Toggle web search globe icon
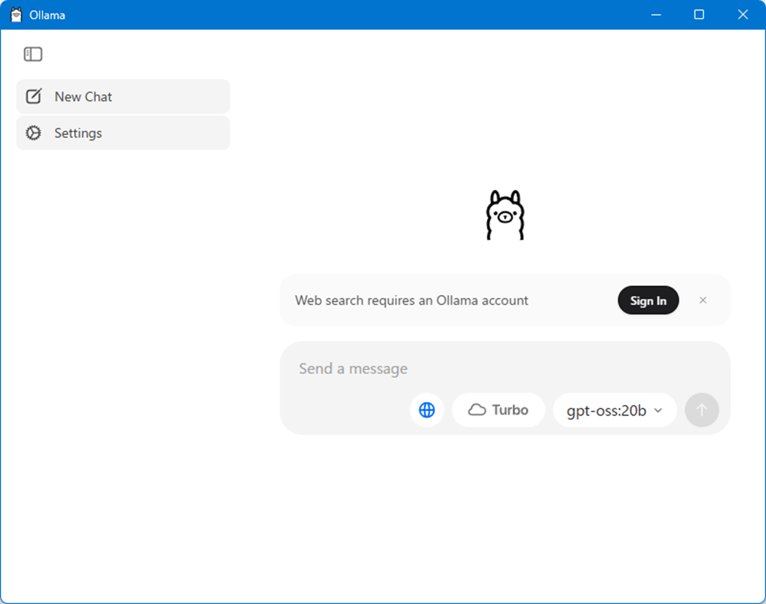Viewport: 766px width, 604px height. tap(427, 410)
